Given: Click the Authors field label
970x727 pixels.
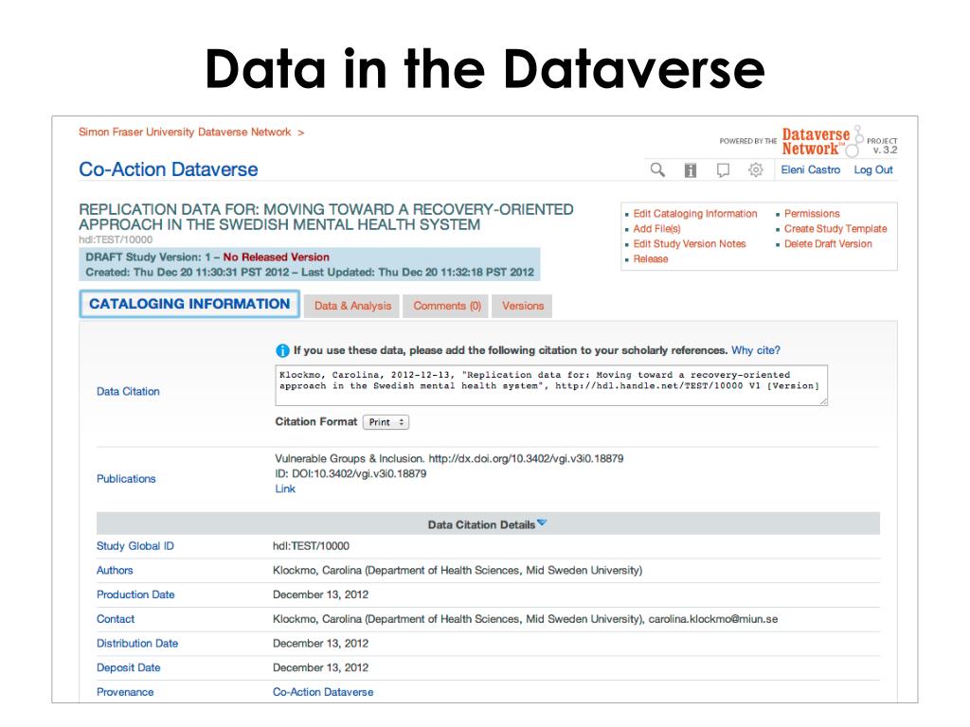Looking at the screenshot, I should [115, 571].
